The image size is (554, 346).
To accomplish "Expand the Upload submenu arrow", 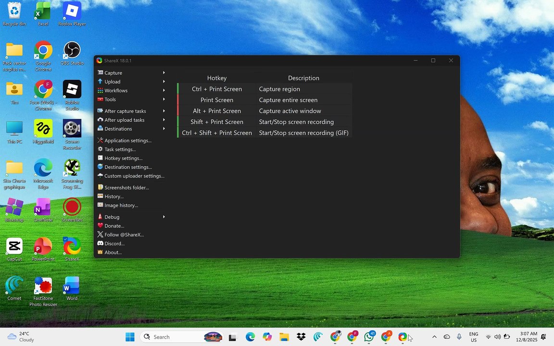I will pyautogui.click(x=164, y=82).
